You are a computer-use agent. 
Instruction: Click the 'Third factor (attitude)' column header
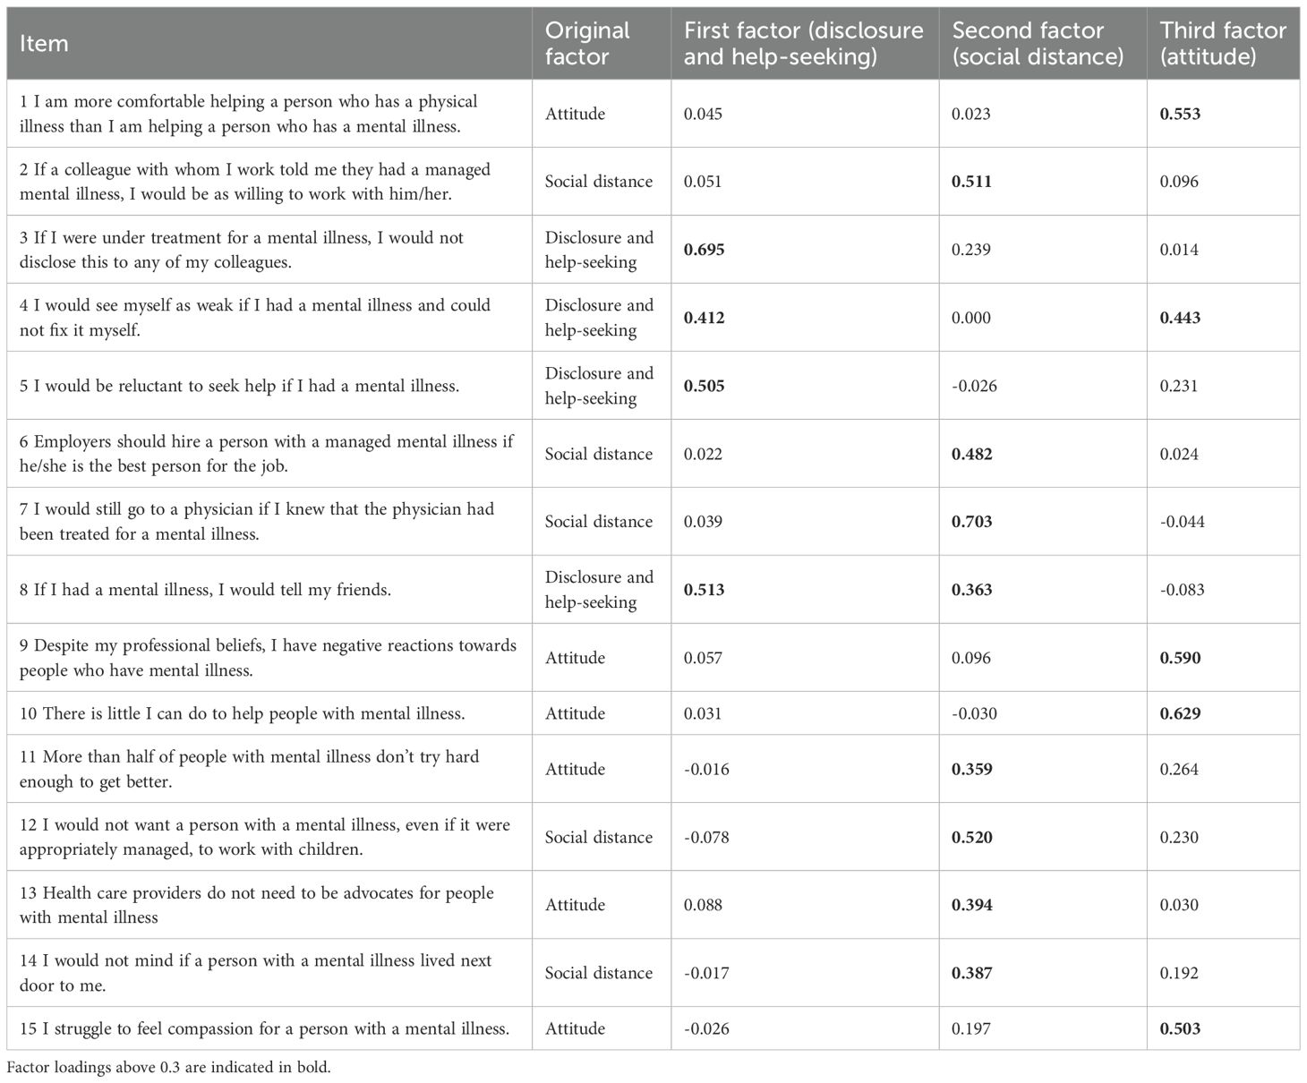[x=1222, y=44]
